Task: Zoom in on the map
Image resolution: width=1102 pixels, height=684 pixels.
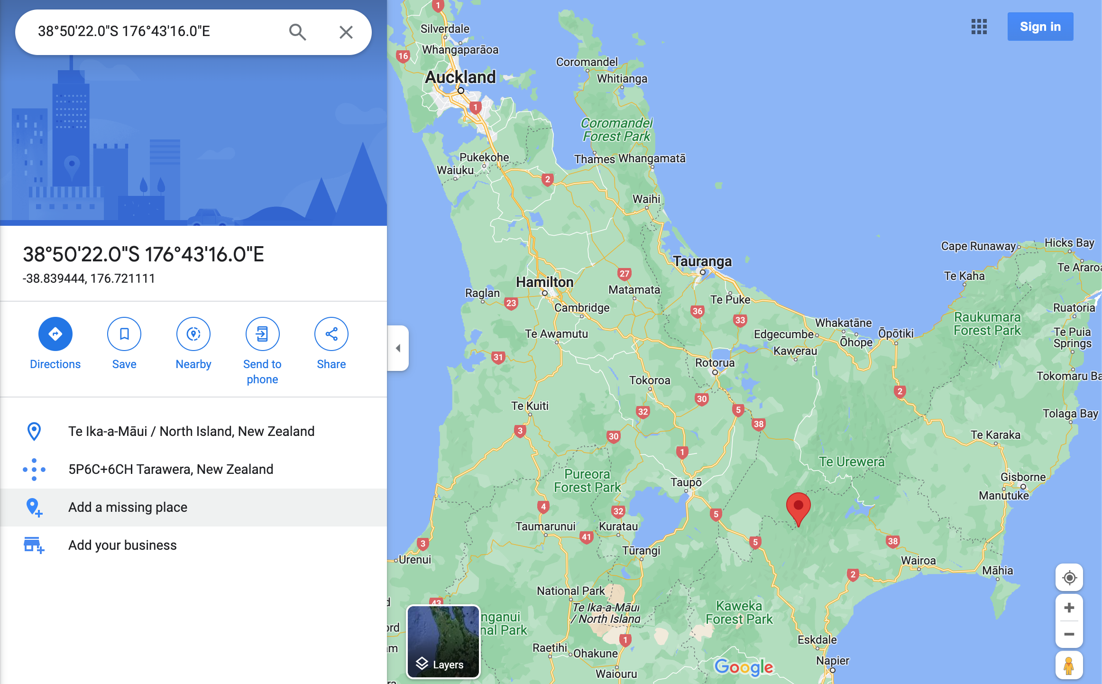Action: click(x=1069, y=608)
